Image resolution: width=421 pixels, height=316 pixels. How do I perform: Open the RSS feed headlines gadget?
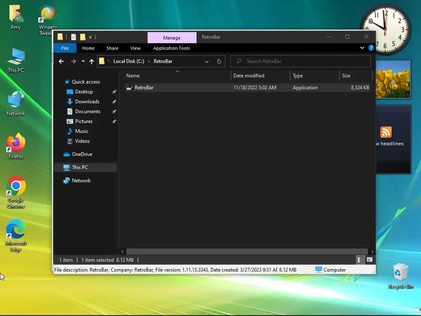click(393, 139)
